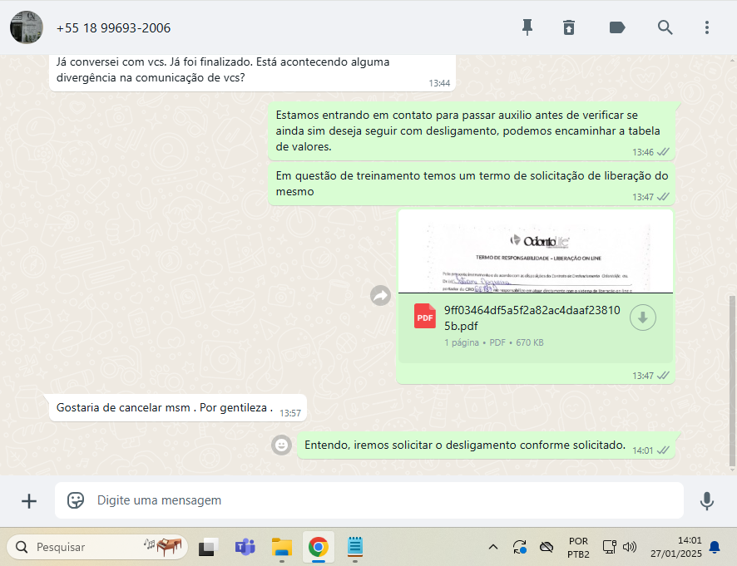Click the label tag icon in header
737x566 pixels.
pyautogui.click(x=616, y=27)
